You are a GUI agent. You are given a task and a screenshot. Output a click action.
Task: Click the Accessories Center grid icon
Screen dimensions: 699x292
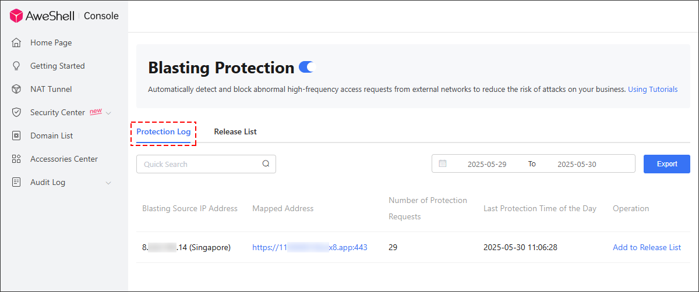click(17, 159)
